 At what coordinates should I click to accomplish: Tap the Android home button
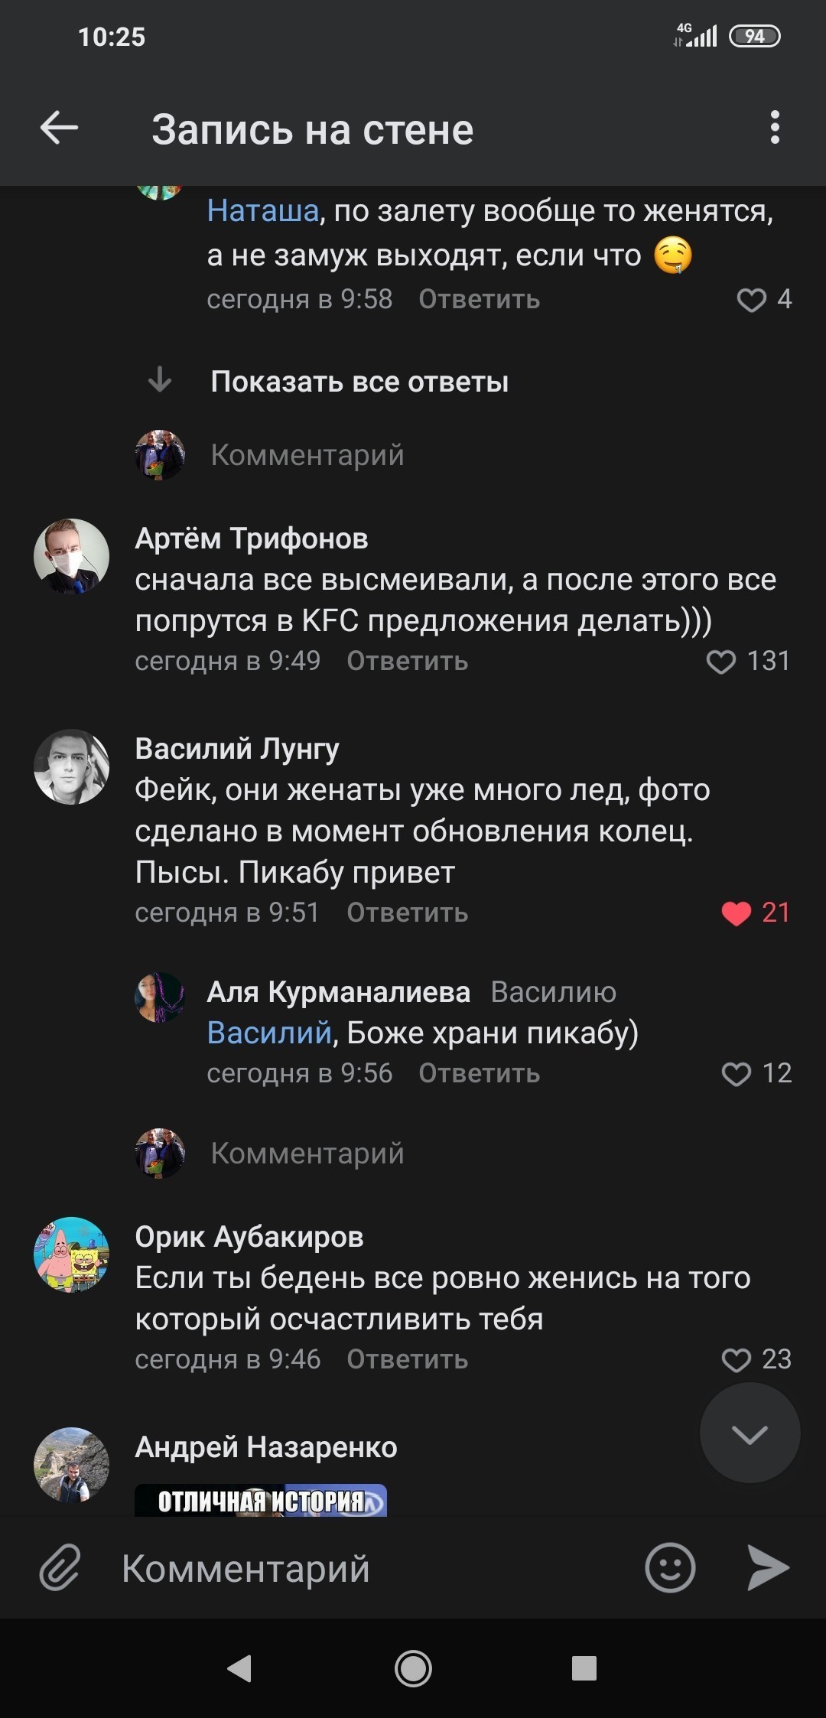pyautogui.click(x=413, y=1668)
